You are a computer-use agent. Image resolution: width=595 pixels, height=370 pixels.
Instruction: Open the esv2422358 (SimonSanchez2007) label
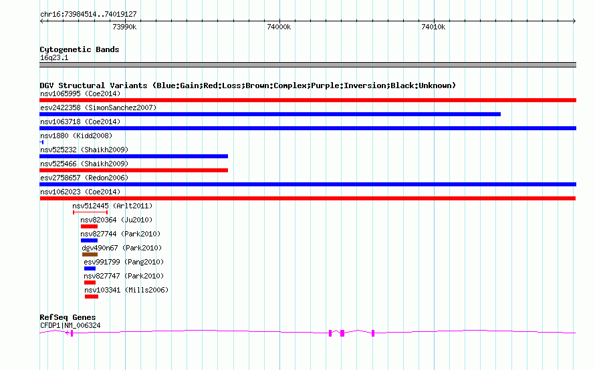click(x=98, y=108)
